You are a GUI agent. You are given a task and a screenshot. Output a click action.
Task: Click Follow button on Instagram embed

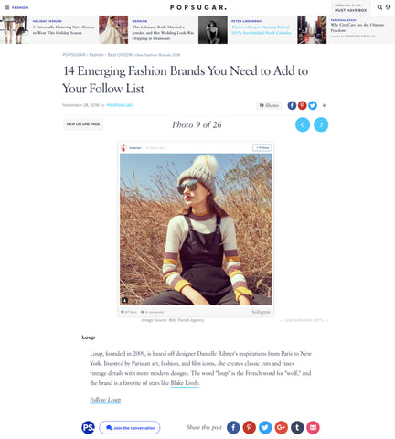pyautogui.click(x=262, y=147)
